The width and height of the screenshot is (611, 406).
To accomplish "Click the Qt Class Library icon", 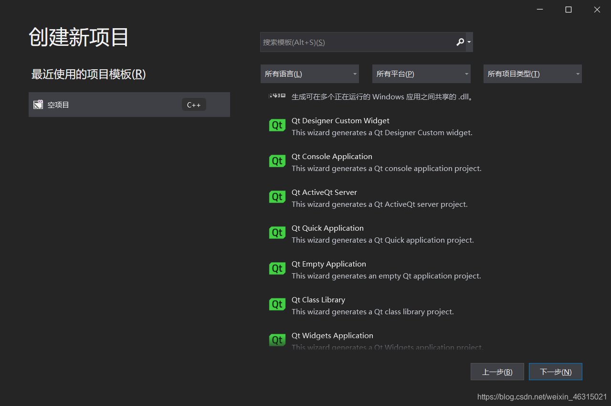I will [277, 305].
